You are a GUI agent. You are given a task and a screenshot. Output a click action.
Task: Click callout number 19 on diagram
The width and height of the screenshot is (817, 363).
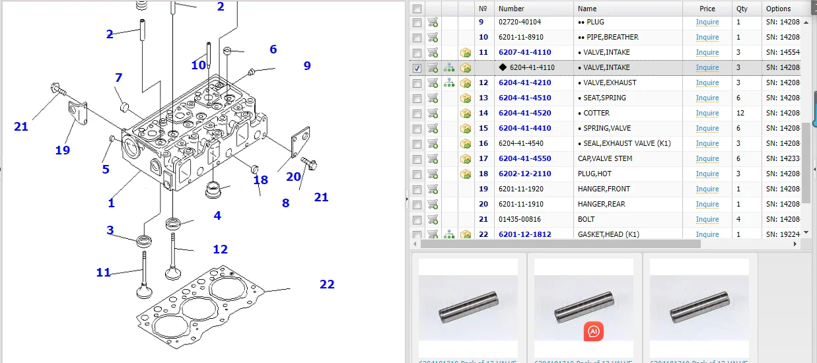click(62, 150)
